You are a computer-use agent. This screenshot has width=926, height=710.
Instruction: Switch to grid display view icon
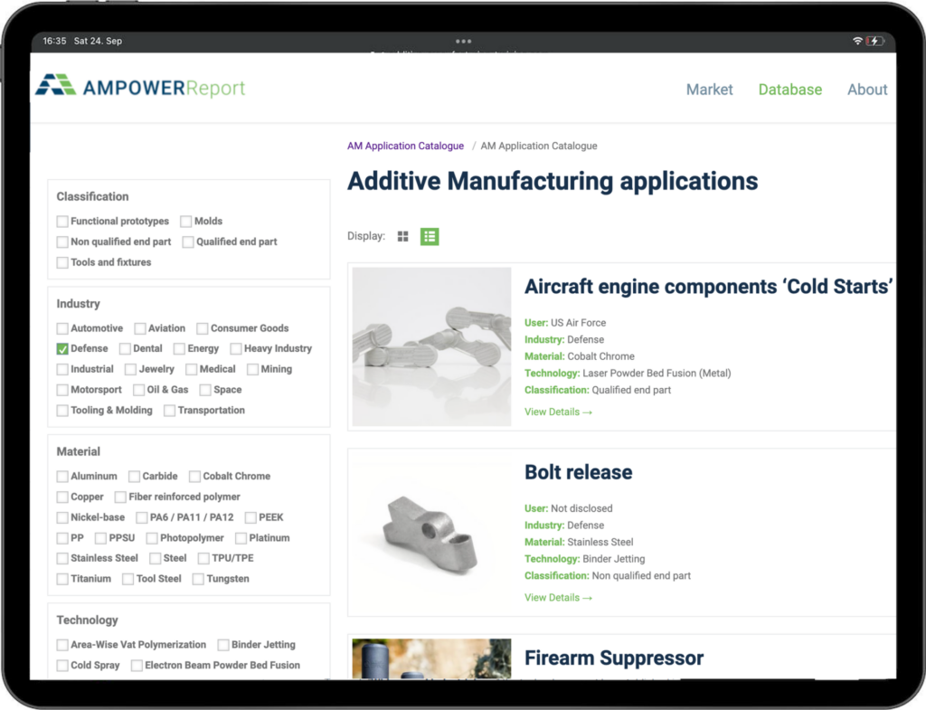(402, 237)
